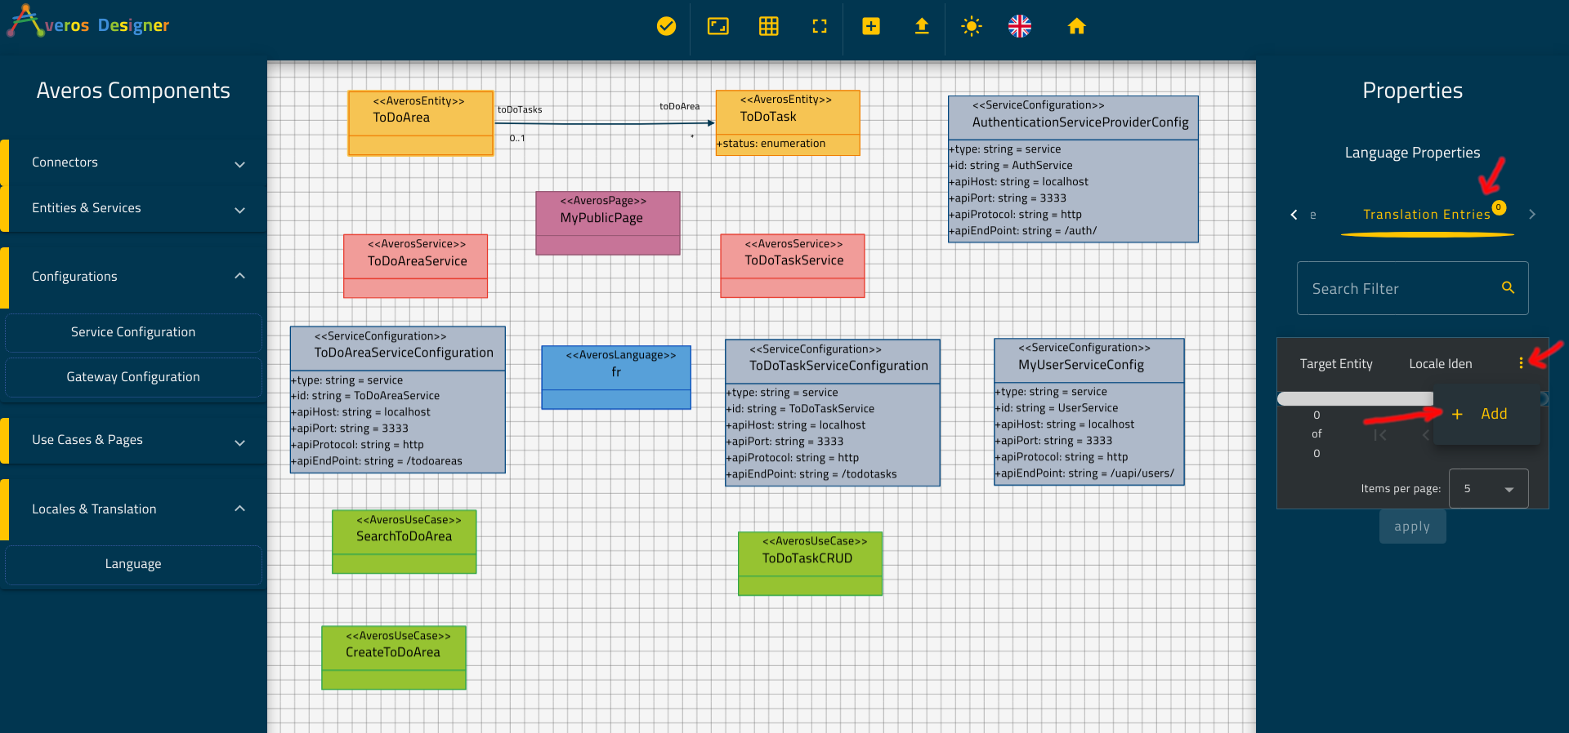Click the home icon
This screenshot has width=1569, height=733.
pyautogui.click(x=1076, y=26)
